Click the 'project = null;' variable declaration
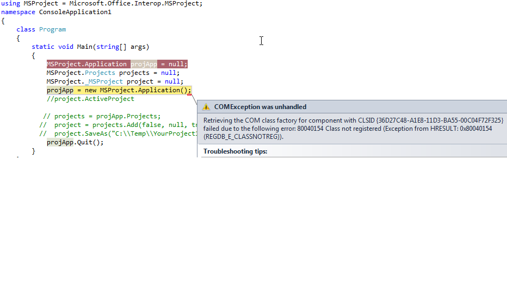This screenshot has height=293, width=507. click(x=155, y=81)
